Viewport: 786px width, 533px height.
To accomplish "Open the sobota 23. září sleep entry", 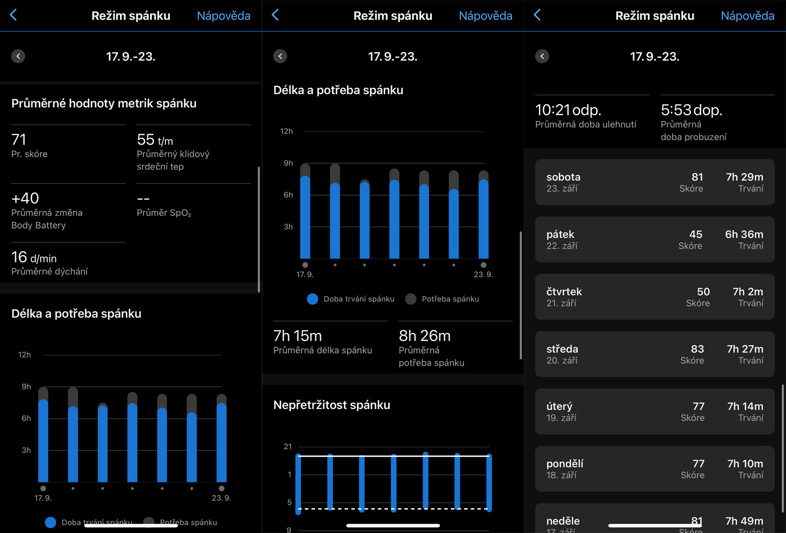I will pos(654,182).
